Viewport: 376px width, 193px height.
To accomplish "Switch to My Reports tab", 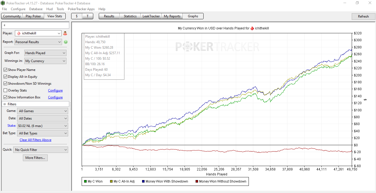I will coord(172,16).
